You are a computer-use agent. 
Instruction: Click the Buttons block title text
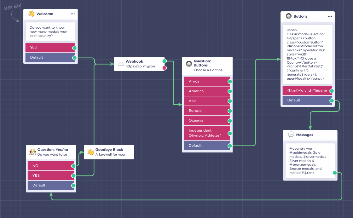pyautogui.click(x=300, y=16)
